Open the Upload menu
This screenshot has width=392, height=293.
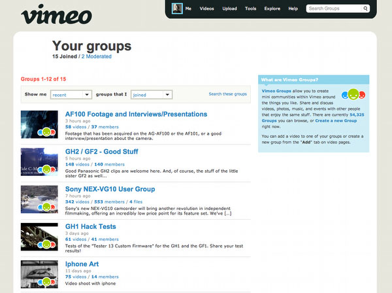click(x=229, y=9)
